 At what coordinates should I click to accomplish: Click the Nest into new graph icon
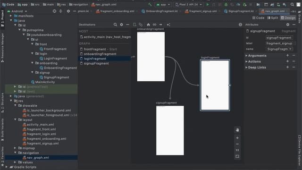pos(141,25)
